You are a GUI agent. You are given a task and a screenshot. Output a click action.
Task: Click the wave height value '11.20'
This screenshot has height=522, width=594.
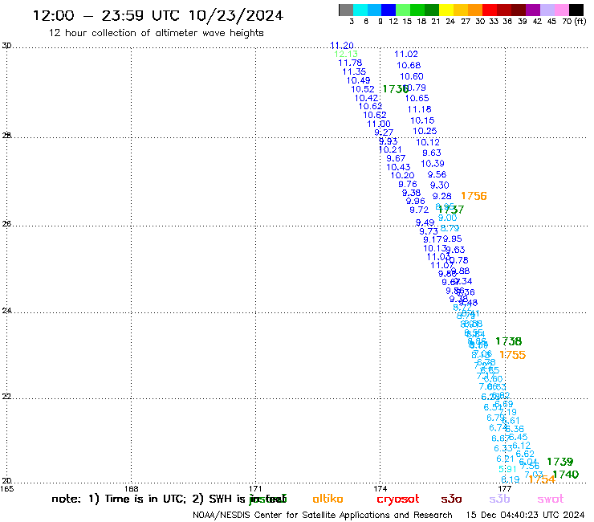(x=342, y=45)
